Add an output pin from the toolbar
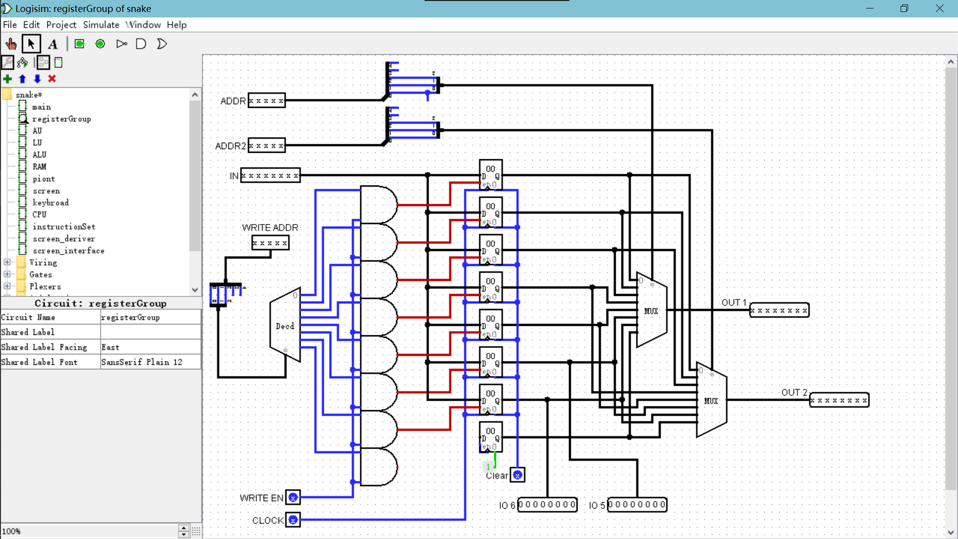 point(100,44)
